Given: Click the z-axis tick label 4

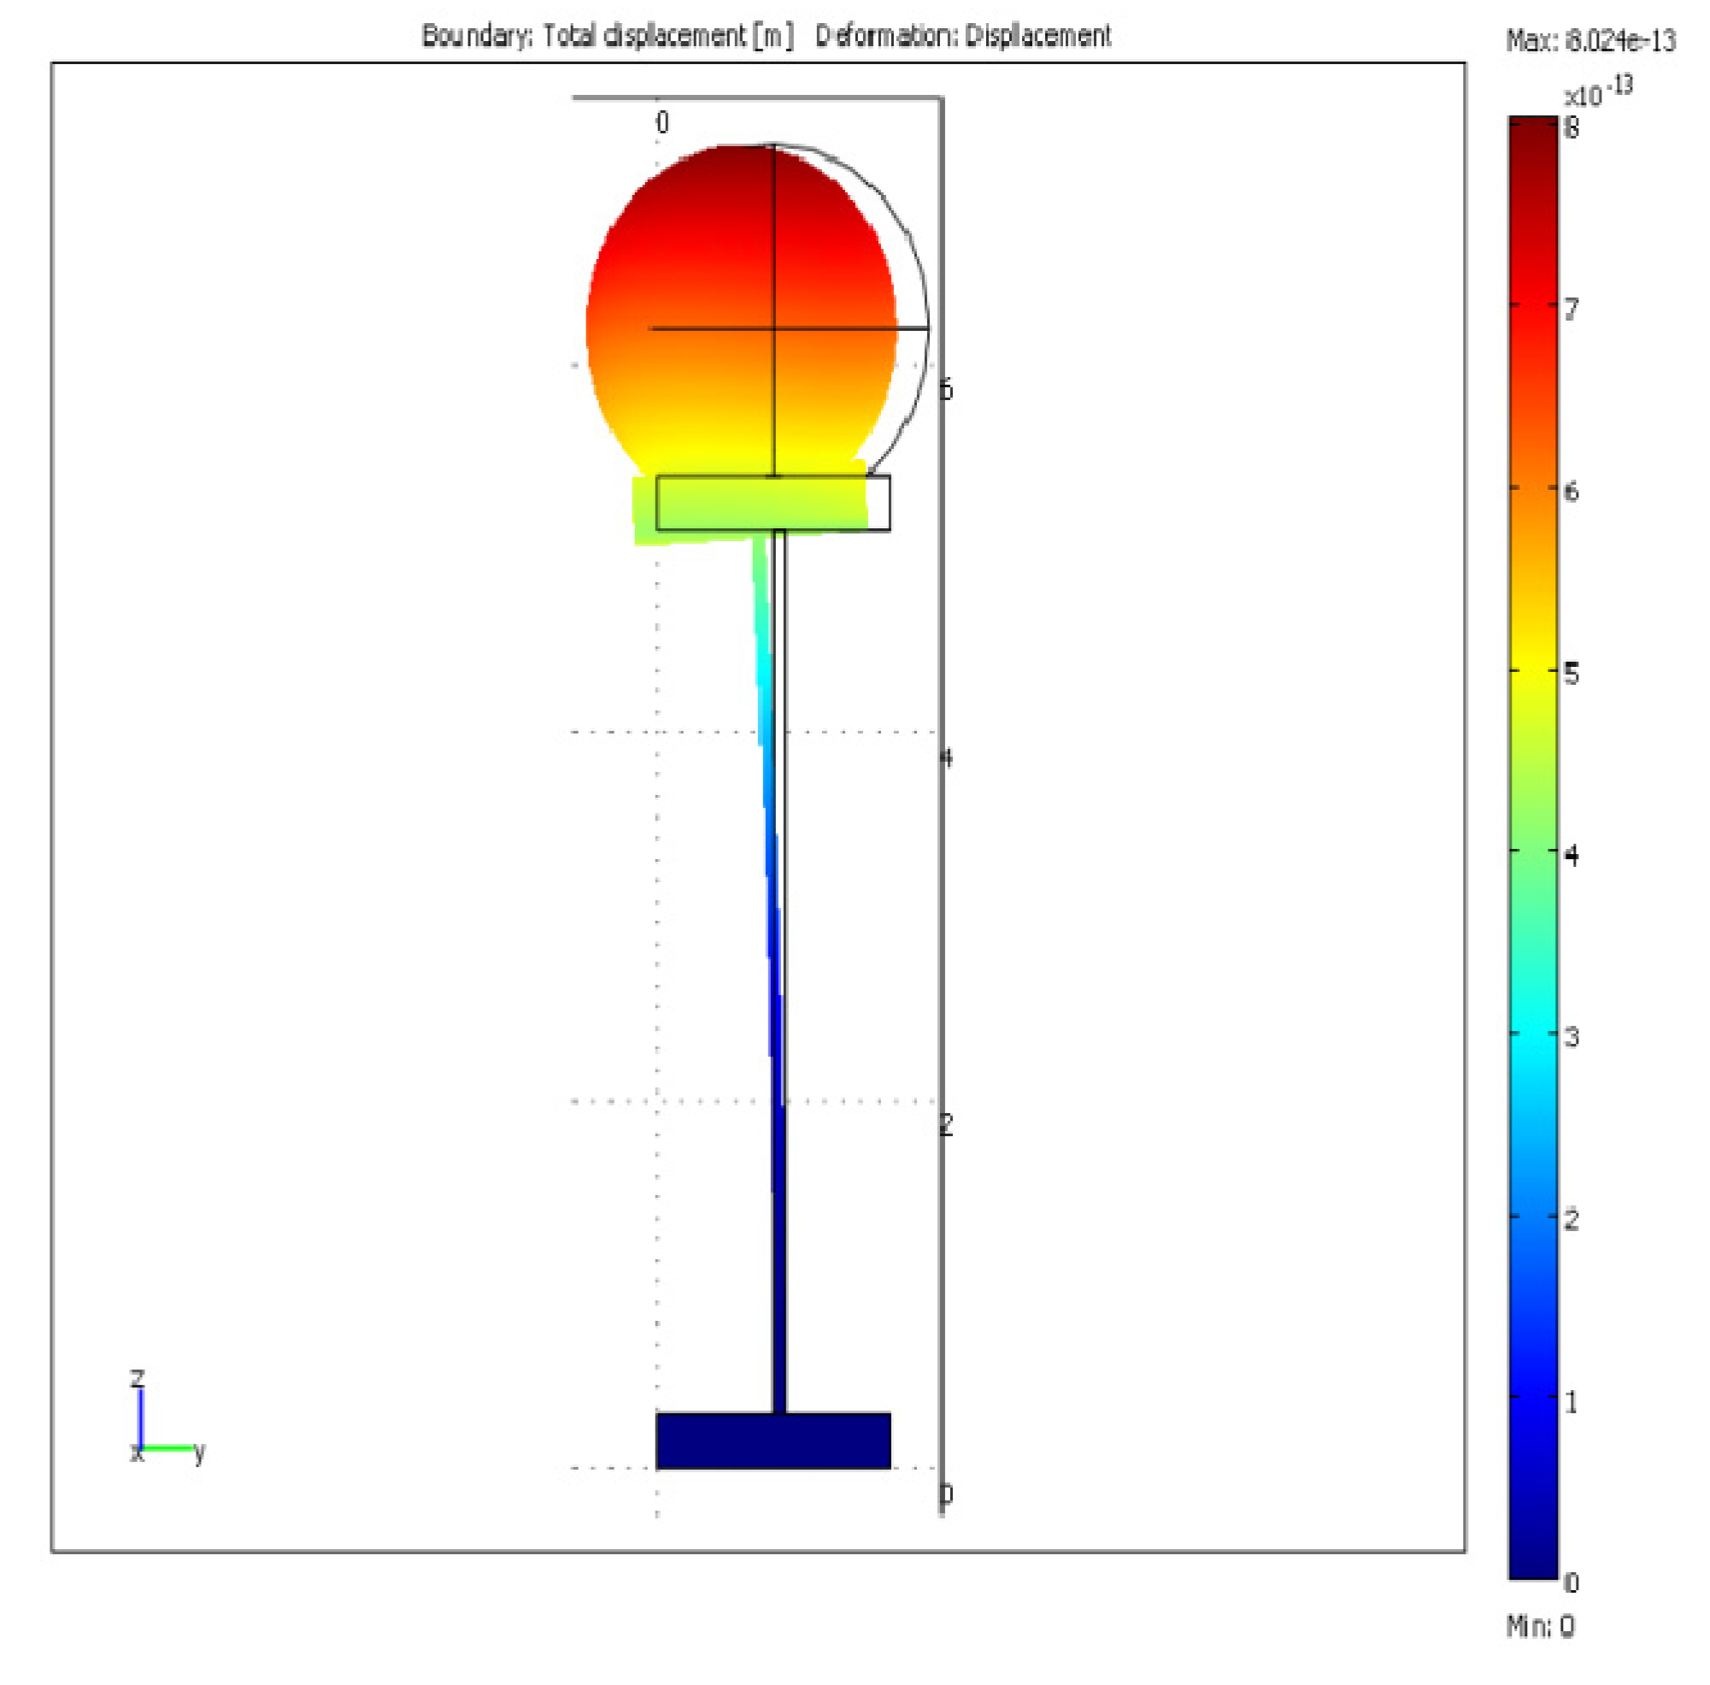Looking at the screenshot, I should click(x=946, y=757).
